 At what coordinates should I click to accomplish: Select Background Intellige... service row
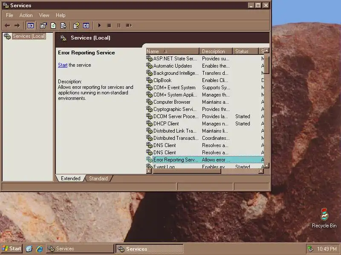[x=205, y=73]
